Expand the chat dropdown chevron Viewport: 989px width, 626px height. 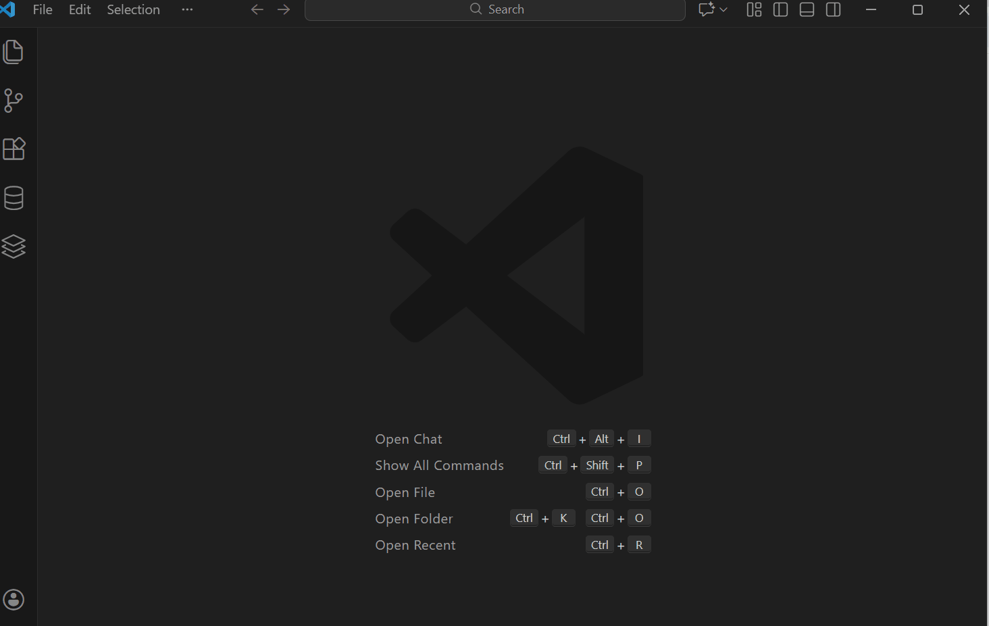(724, 9)
